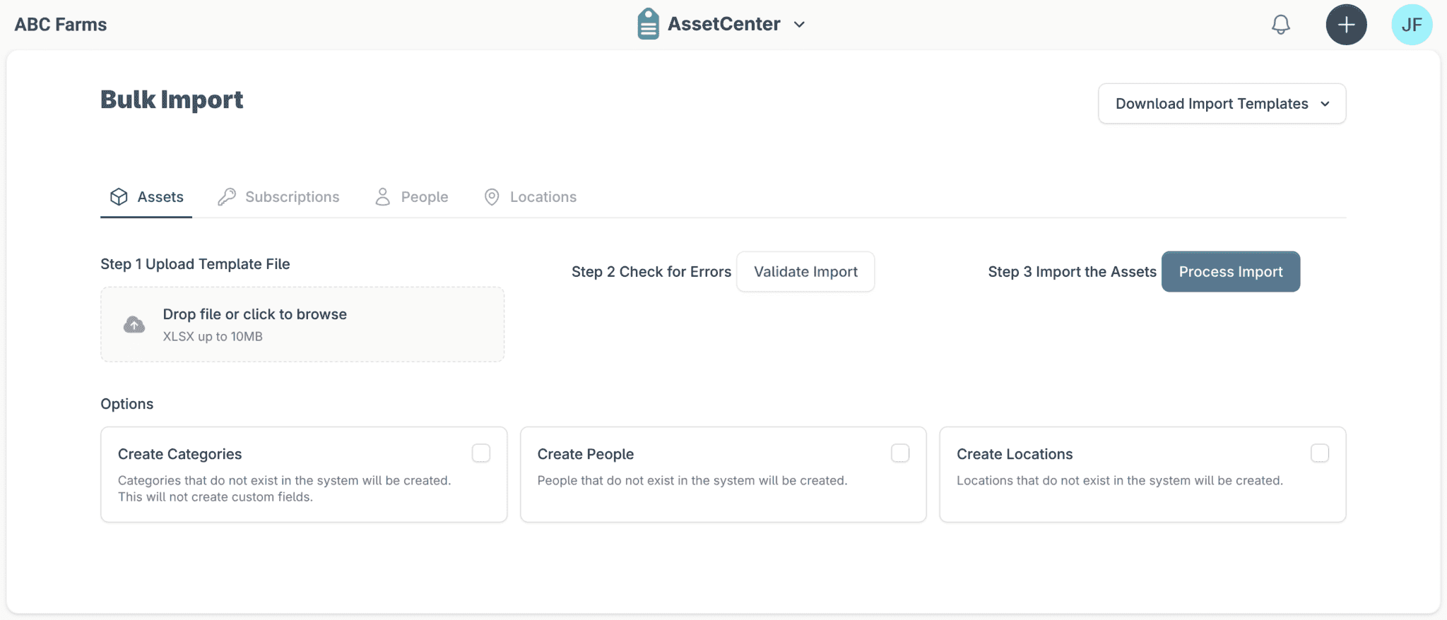Click the Process Import button
Screen dimensions: 1447x620
pyautogui.click(x=1230, y=272)
